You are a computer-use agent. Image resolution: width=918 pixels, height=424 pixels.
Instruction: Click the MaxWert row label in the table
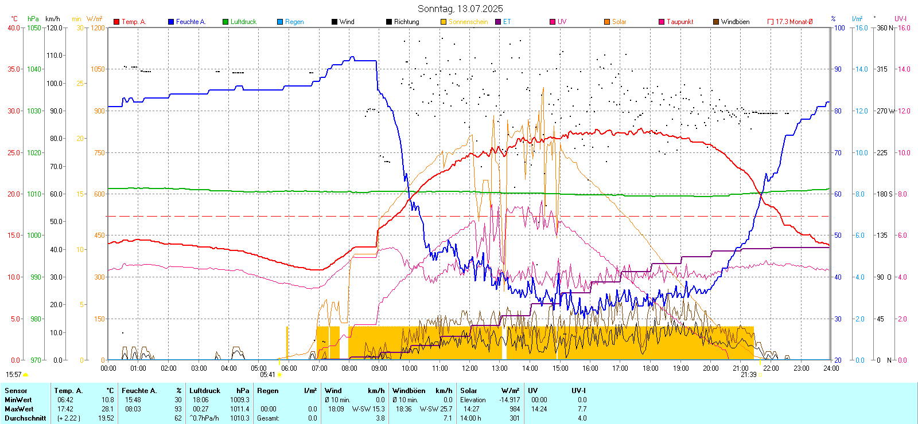point(19,409)
